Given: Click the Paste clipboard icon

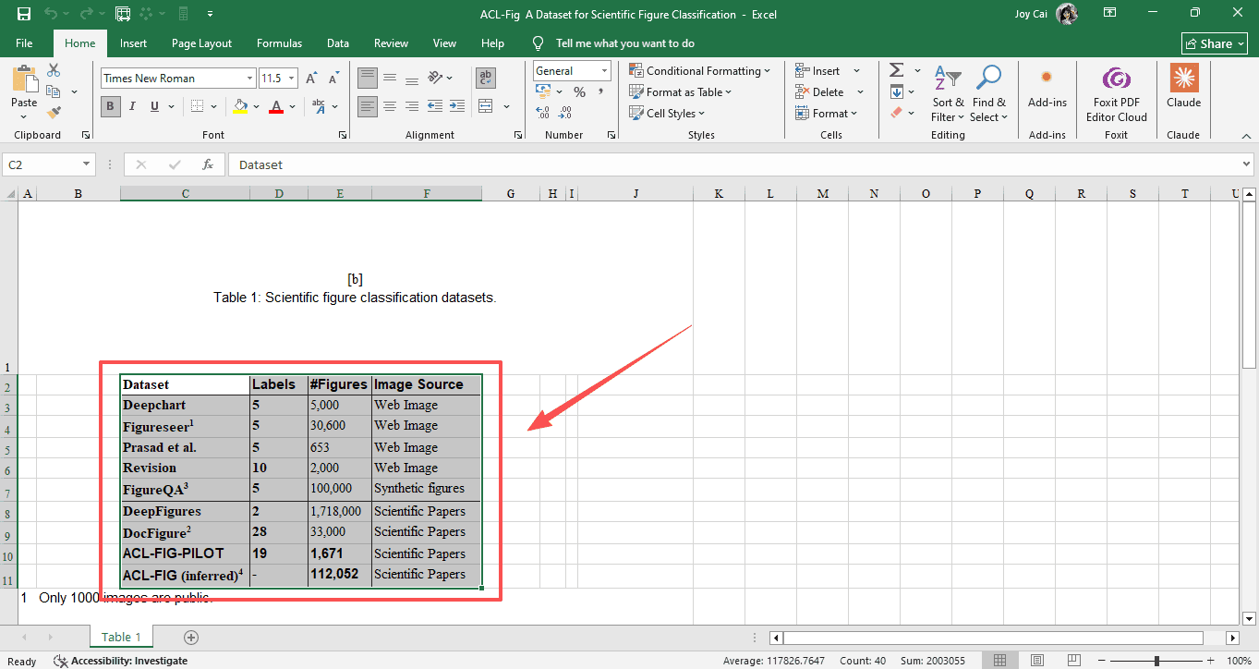Looking at the screenshot, I should 24,79.
